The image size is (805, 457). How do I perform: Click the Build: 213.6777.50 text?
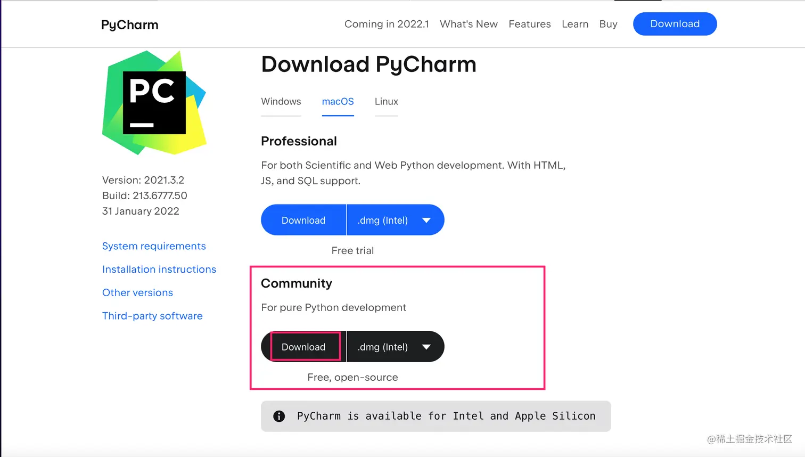pos(145,195)
